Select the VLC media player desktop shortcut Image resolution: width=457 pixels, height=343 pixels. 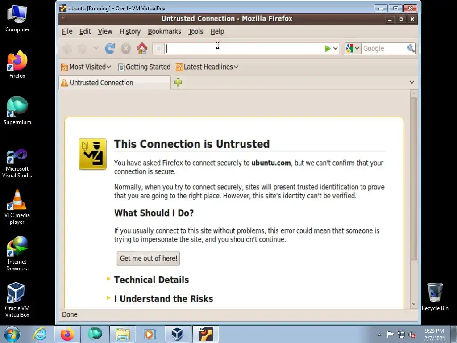click(17, 207)
